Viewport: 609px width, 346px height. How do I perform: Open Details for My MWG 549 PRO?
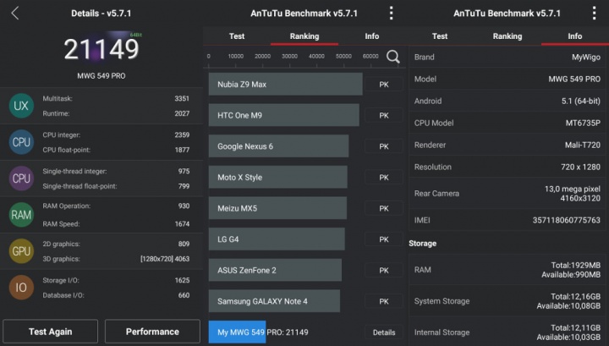click(384, 332)
